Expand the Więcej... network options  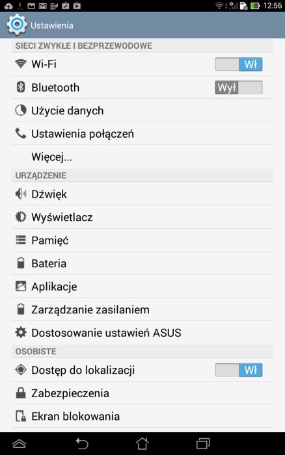142,157
